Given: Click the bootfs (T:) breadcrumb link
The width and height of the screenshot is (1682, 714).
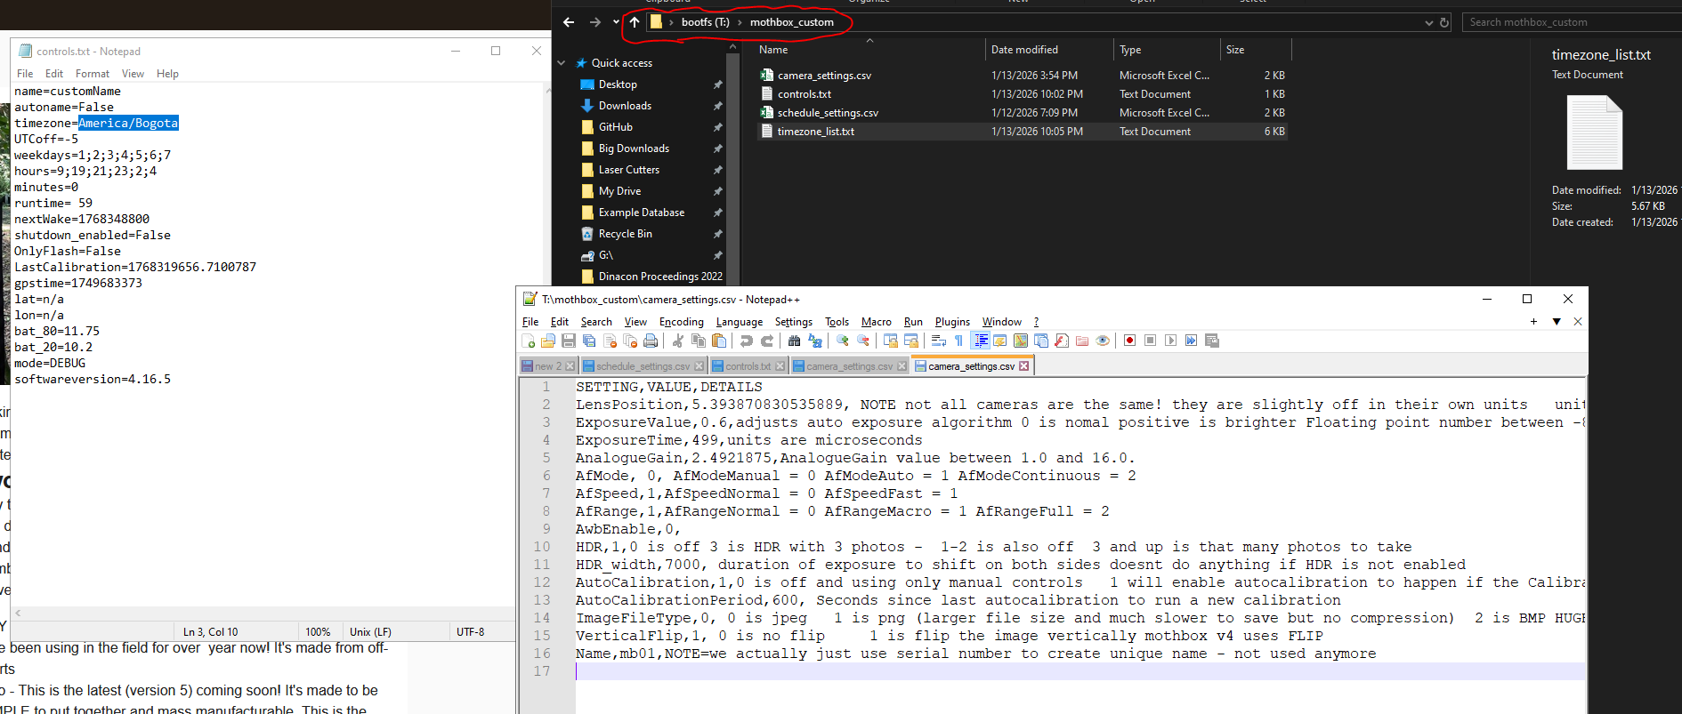Looking at the screenshot, I should tap(705, 22).
